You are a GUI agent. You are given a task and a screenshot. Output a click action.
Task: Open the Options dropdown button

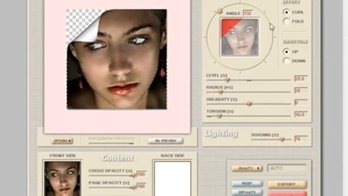[x=62, y=140]
